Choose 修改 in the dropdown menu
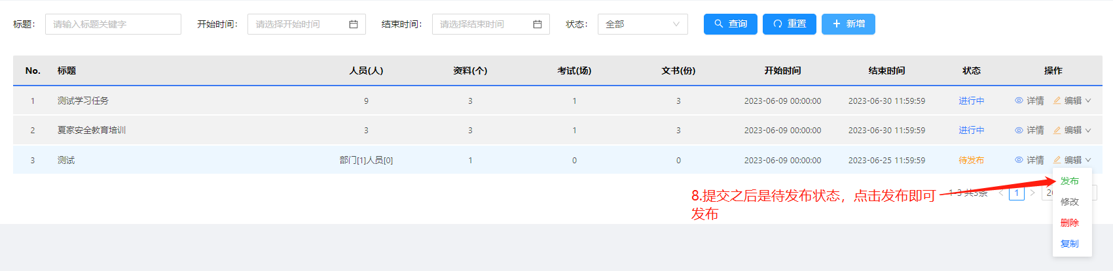The image size is (1113, 271). coord(1069,202)
